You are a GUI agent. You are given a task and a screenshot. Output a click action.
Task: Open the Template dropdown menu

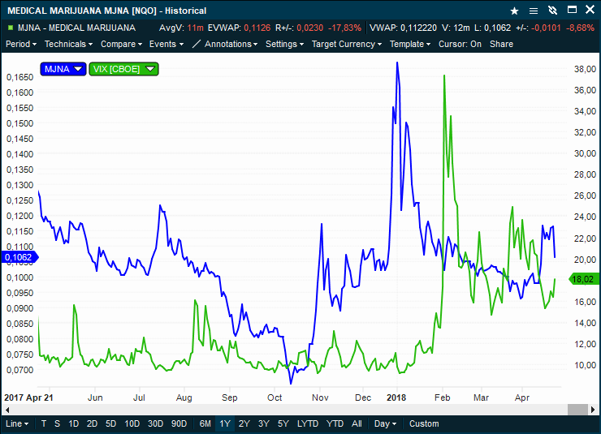pos(410,44)
